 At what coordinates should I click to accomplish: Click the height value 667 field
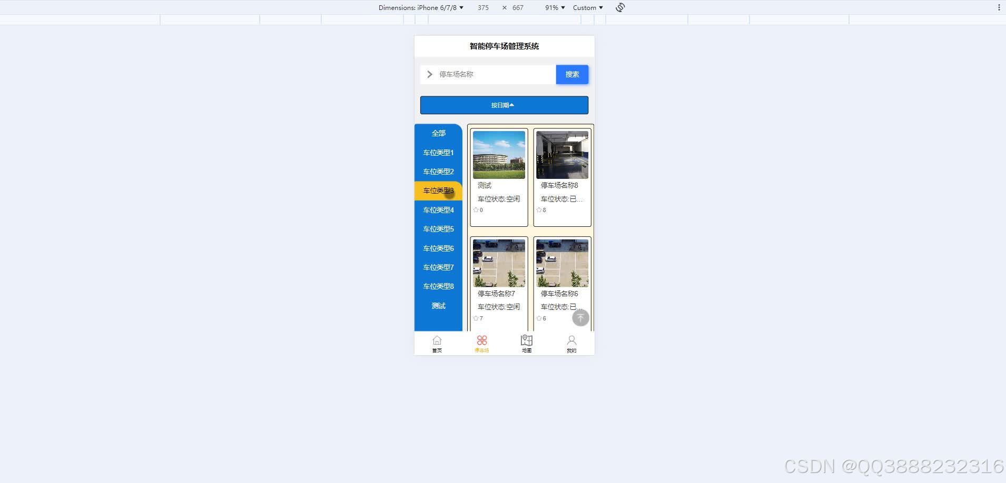pos(518,7)
